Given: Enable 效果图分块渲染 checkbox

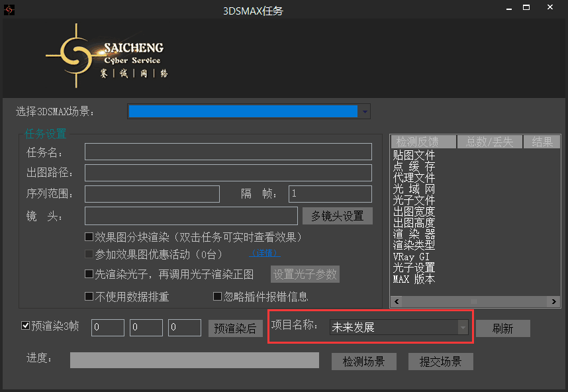Looking at the screenshot, I should tap(89, 237).
